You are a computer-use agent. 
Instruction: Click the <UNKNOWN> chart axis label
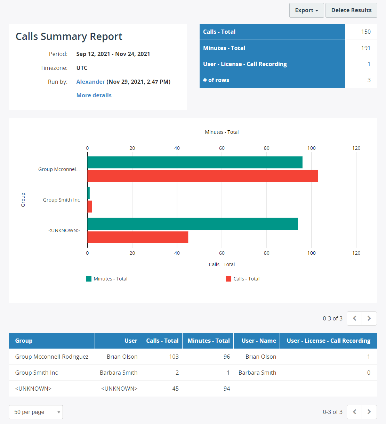64,230
